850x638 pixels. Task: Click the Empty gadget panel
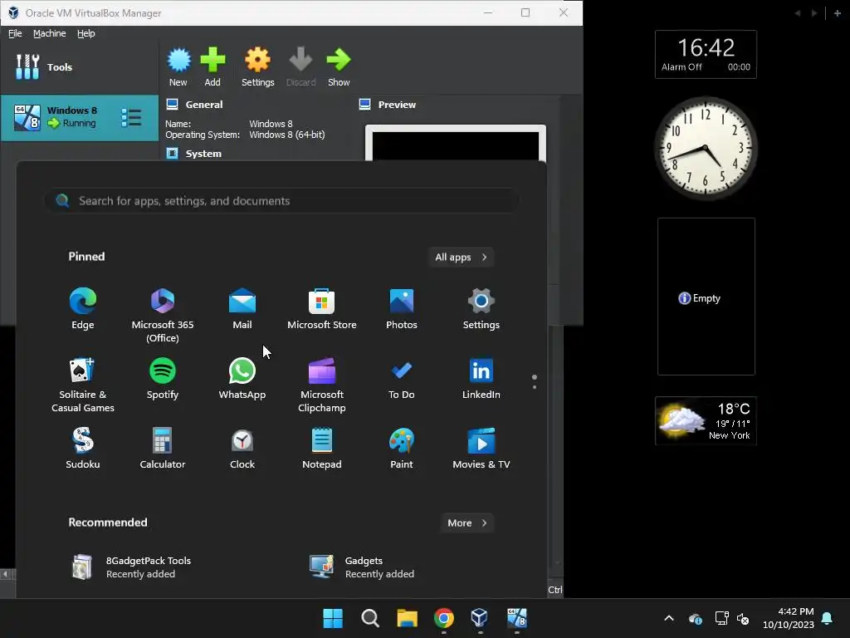tap(706, 297)
